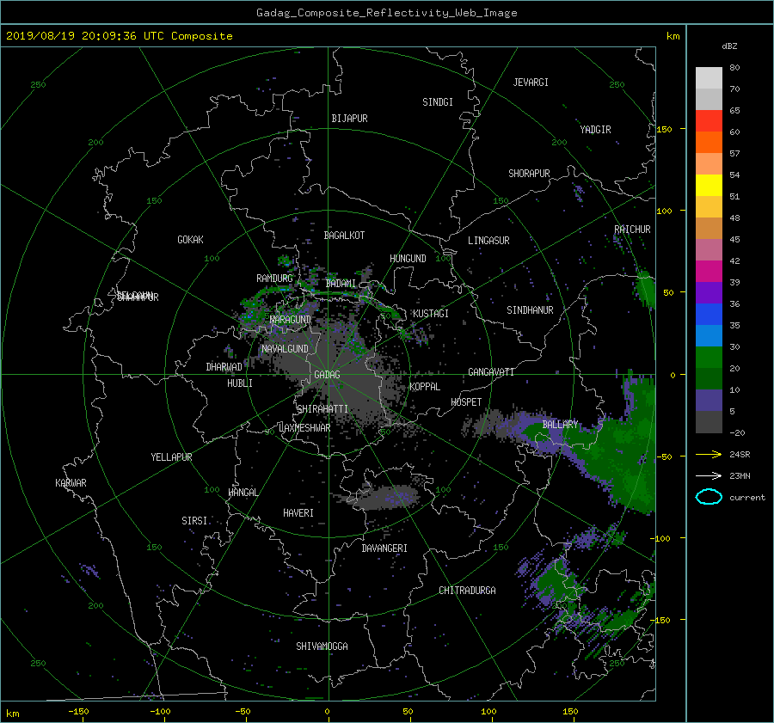Click the SINDGI city label
774x723 pixels.
click(x=438, y=102)
